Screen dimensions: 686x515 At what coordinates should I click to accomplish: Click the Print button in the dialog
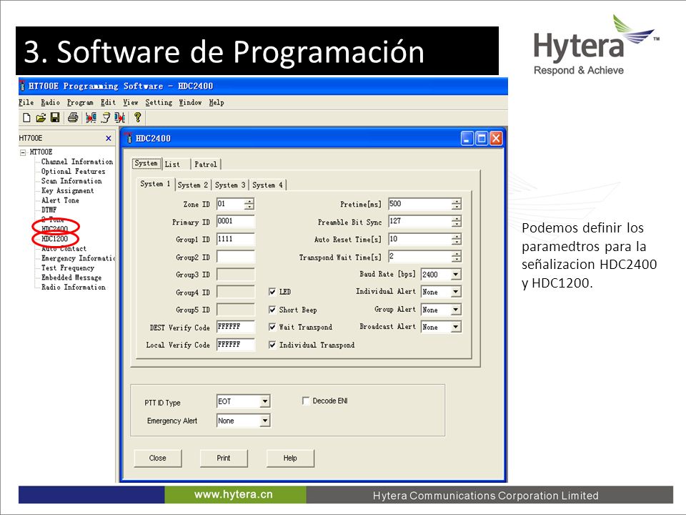pyautogui.click(x=224, y=458)
